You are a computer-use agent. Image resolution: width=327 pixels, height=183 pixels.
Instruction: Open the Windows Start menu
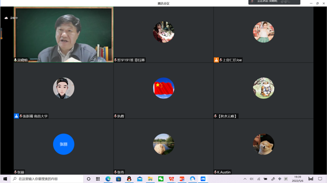5,179
